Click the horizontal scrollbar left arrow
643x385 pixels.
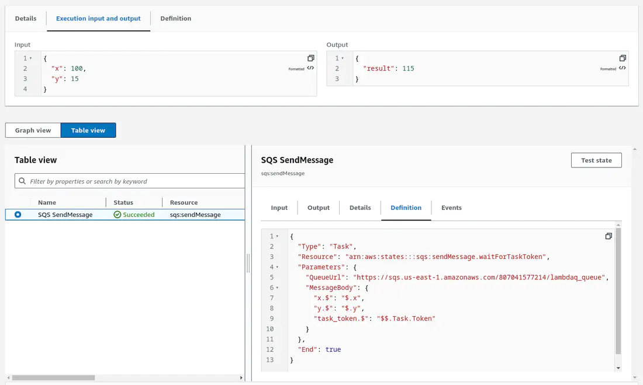tap(9, 377)
